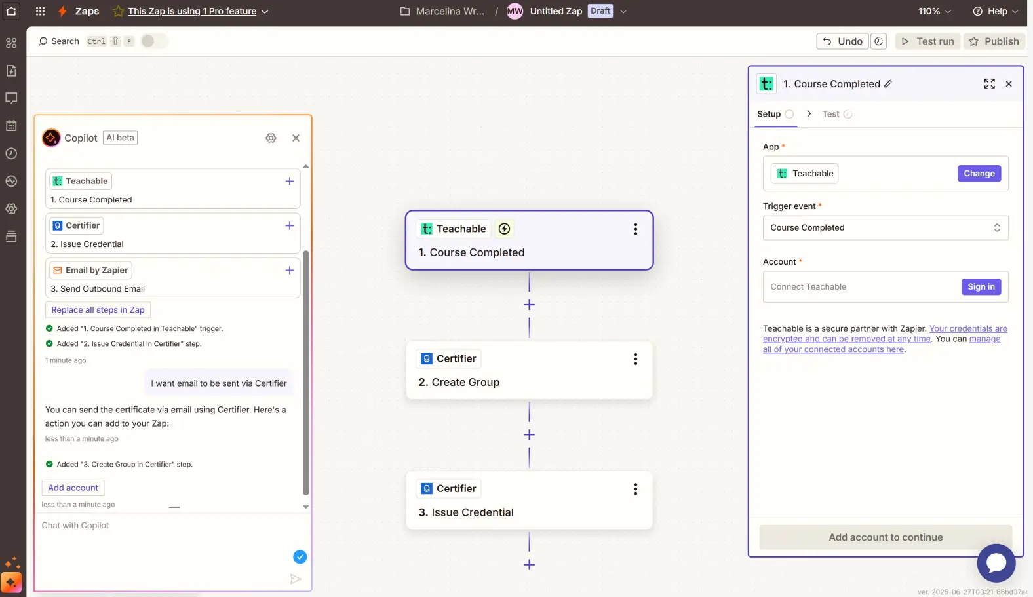Viewport: 1033px width, 597px height.
Task: Open manage all connected accounts link
Action: coord(882,344)
